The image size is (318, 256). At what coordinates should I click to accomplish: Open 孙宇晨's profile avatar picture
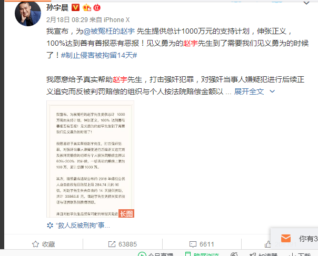pyautogui.click(x=28, y=13)
